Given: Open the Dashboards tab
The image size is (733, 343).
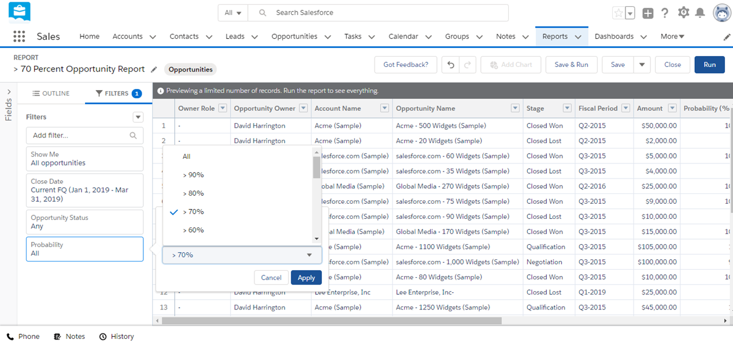Looking at the screenshot, I should [614, 36].
